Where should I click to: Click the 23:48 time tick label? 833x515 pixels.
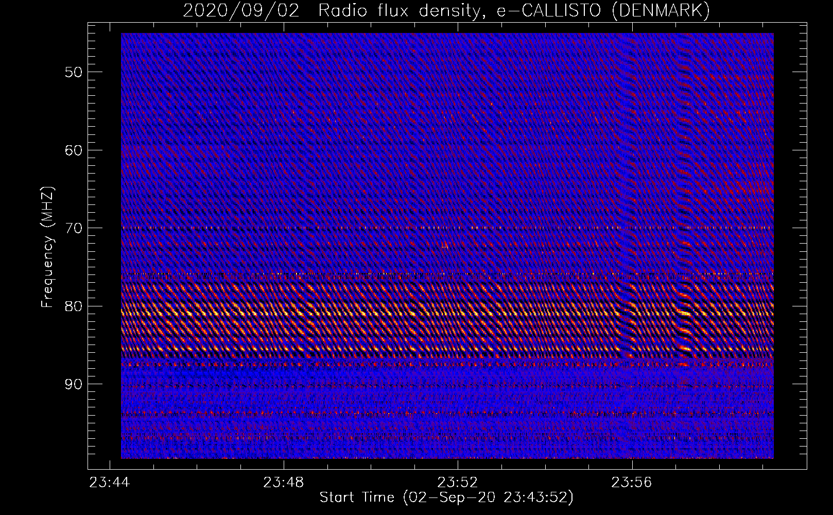pyautogui.click(x=284, y=483)
